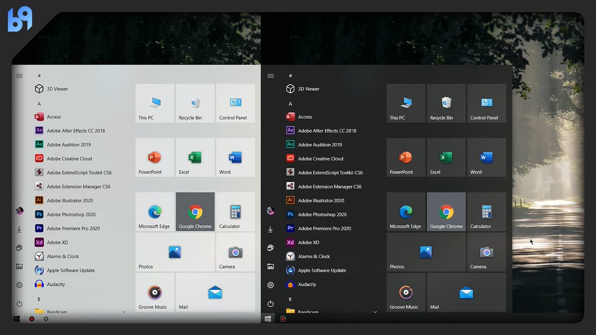Launch Word tile in the light Start menu
This screenshot has width=596, height=335.
coord(235,157)
